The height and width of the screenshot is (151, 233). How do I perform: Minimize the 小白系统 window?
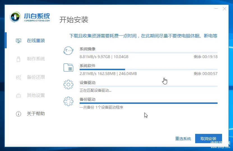[216, 9]
